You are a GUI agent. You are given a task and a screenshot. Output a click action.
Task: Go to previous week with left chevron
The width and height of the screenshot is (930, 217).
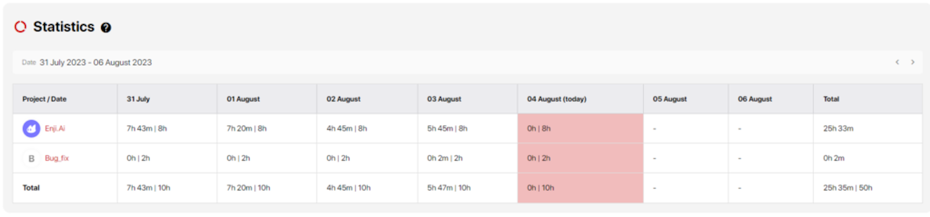[897, 62]
